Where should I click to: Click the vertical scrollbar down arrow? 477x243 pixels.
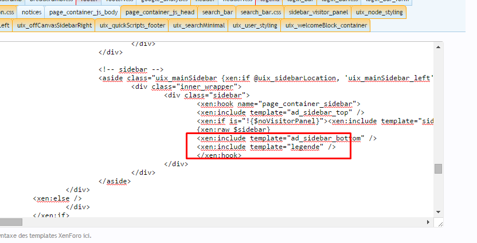[438, 213]
